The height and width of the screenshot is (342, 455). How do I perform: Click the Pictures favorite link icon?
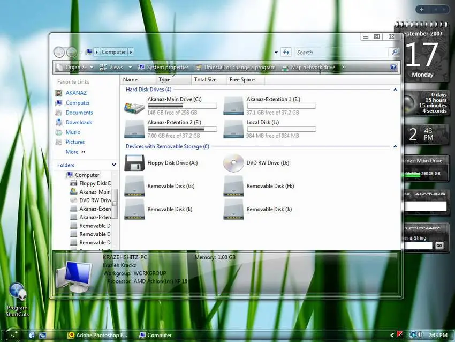coord(59,142)
